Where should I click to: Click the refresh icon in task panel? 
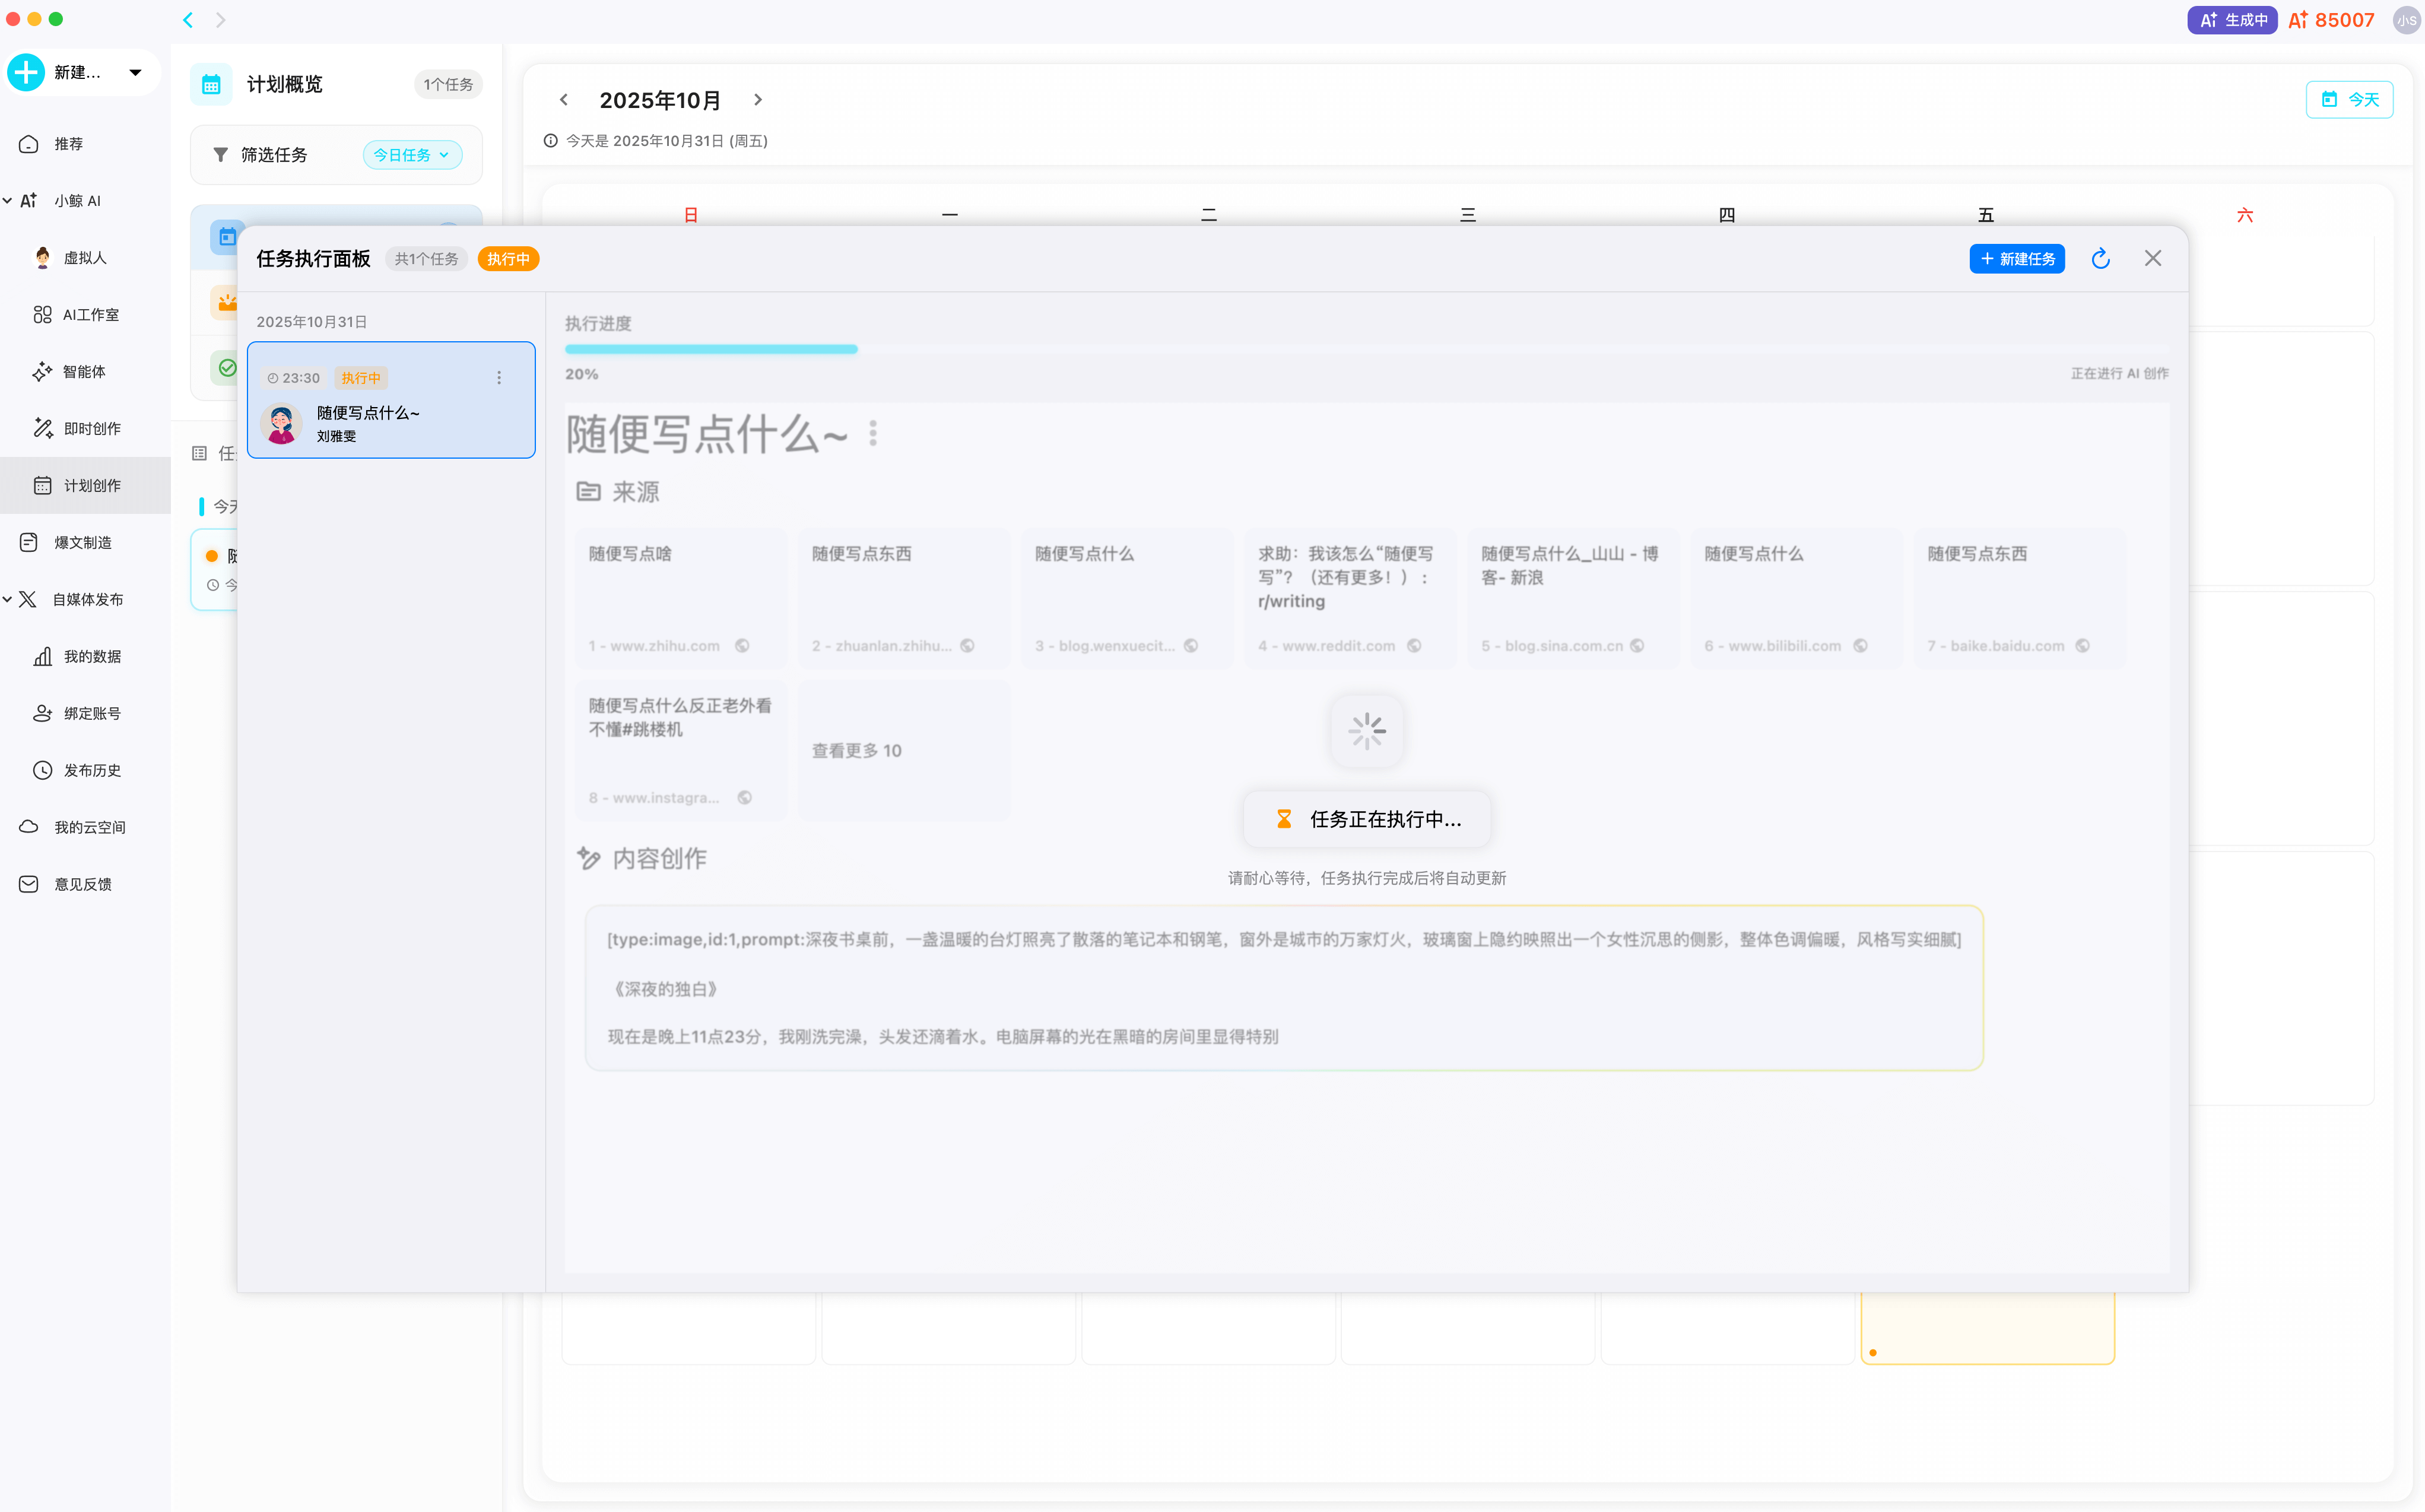pos(2100,259)
